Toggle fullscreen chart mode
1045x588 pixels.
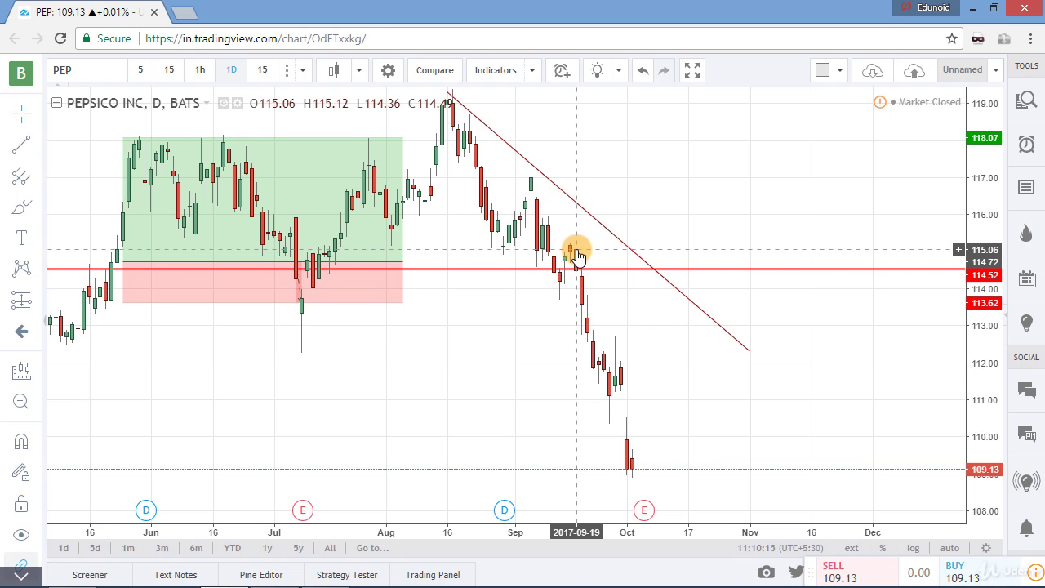[x=692, y=70]
